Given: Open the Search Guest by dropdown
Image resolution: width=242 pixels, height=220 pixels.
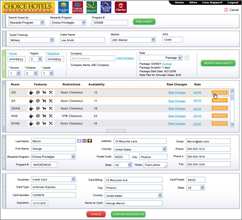Looking at the screenshot, I should [42, 22].
